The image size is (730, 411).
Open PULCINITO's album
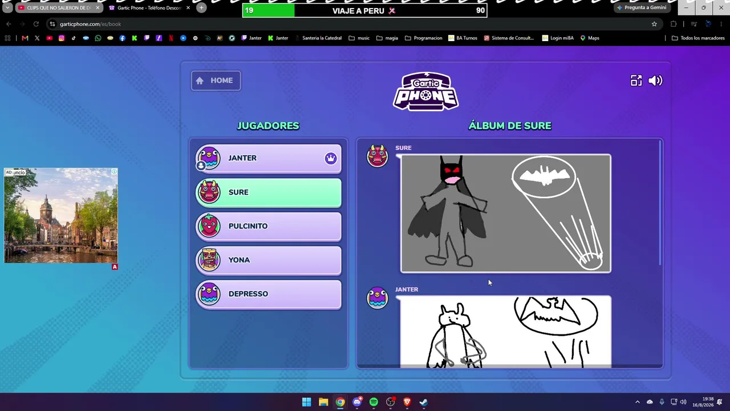269,226
